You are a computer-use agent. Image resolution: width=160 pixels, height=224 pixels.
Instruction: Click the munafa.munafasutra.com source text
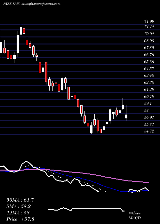click(x=41, y=4)
